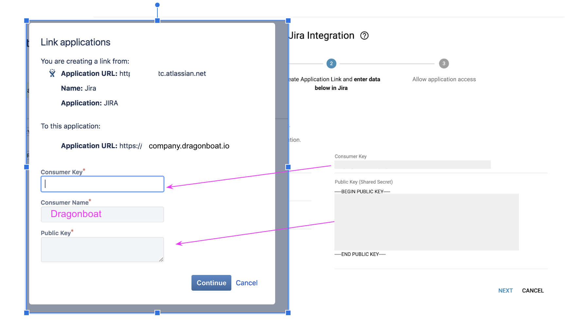Click the 'You are creating a link from:' text
Viewport: 587px width, 323px height.
click(x=85, y=61)
